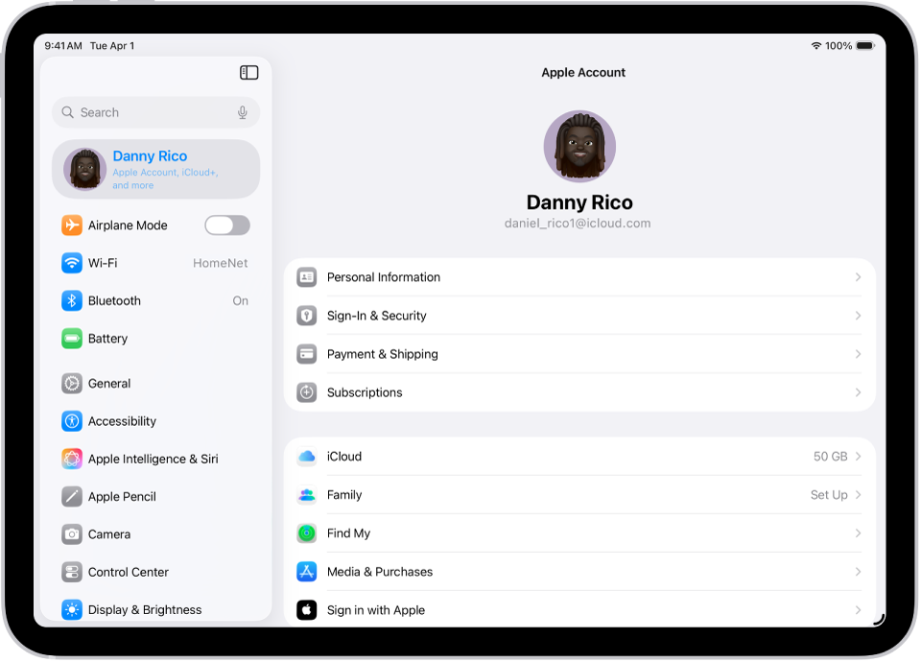This screenshot has height=662, width=921.
Task: Click the Battery icon in the sidebar
Action: pyautogui.click(x=71, y=338)
